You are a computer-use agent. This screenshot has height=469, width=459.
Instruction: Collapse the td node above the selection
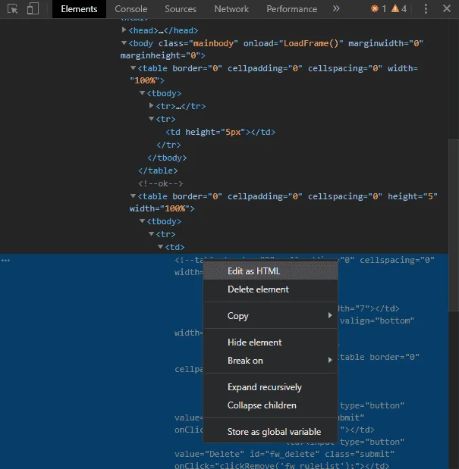coord(161,247)
